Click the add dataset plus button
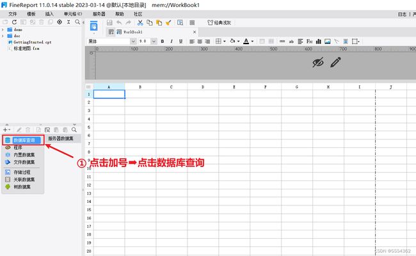416x256 pixels. coord(6,130)
